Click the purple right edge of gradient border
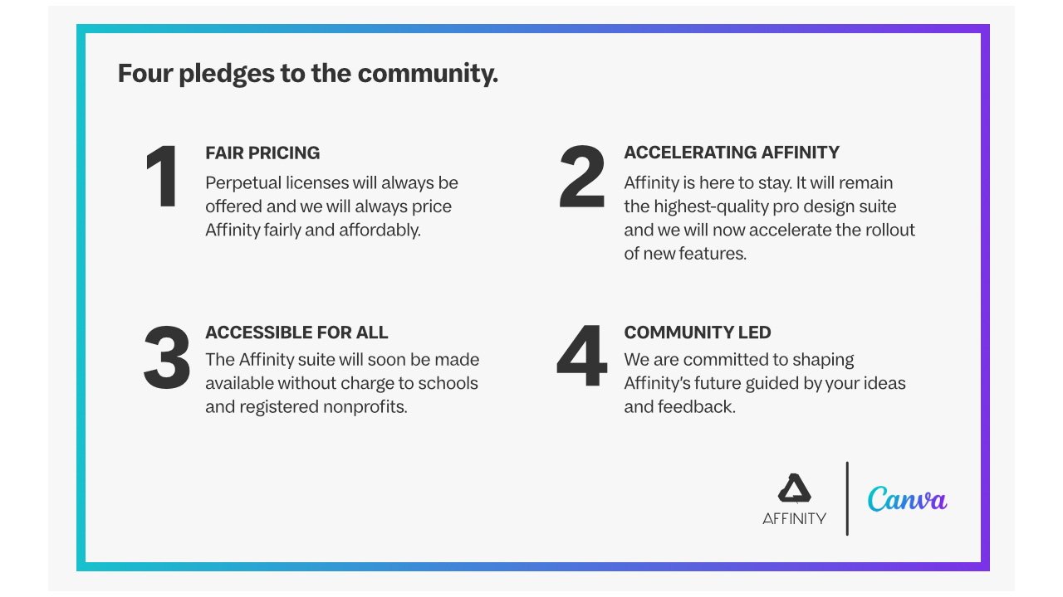 coord(985,298)
